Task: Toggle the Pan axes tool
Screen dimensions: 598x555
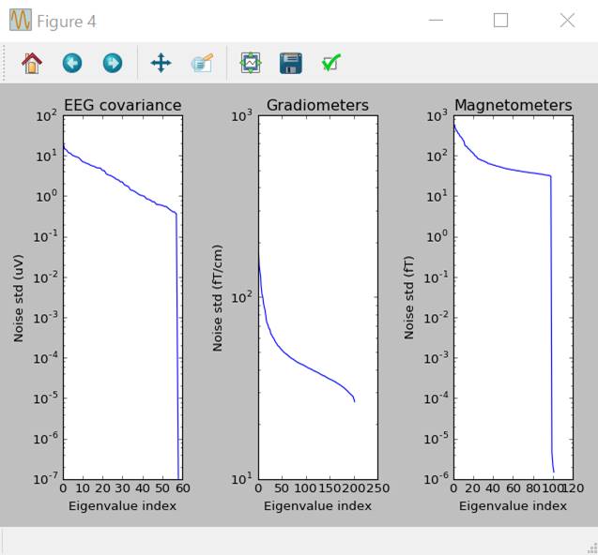Action: click(161, 63)
